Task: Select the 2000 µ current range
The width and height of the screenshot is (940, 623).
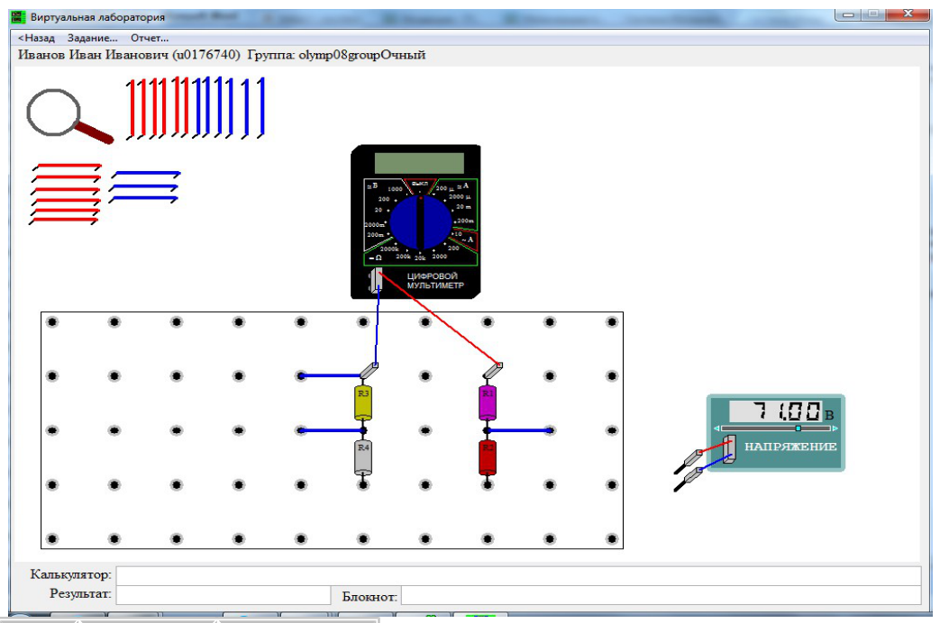Action: pyautogui.click(x=460, y=196)
